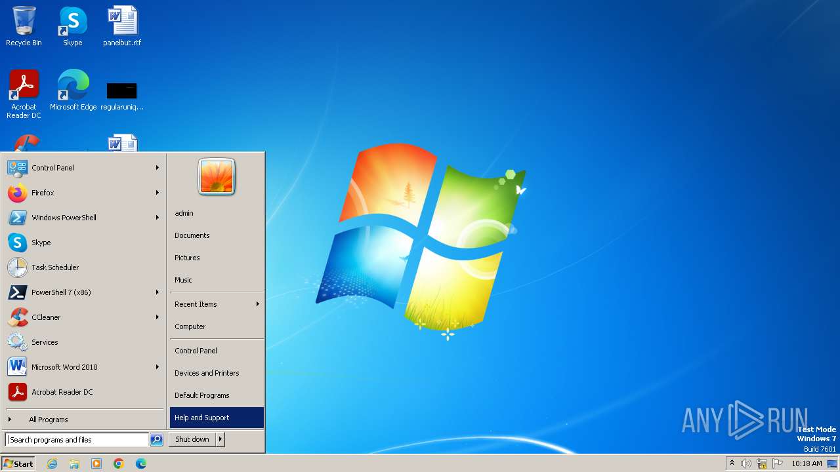Expand CCleaner jump list arrow
Screen dimensions: 840x472
click(x=157, y=317)
